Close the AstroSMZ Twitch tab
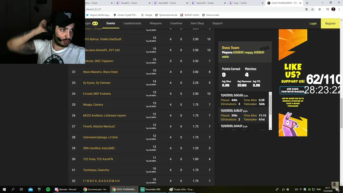Viewport: 343px width, 193px height. click(x=188, y=3)
